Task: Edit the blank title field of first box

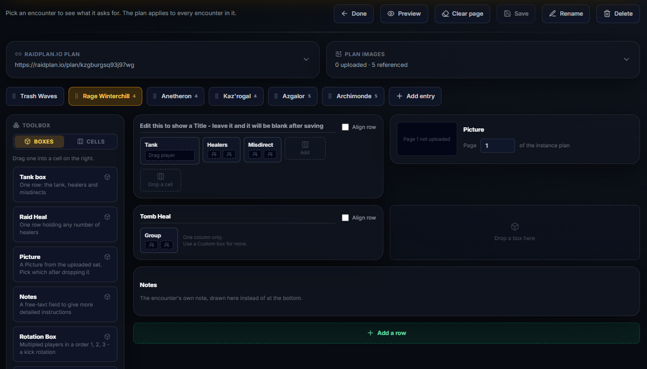Action: tap(237, 126)
